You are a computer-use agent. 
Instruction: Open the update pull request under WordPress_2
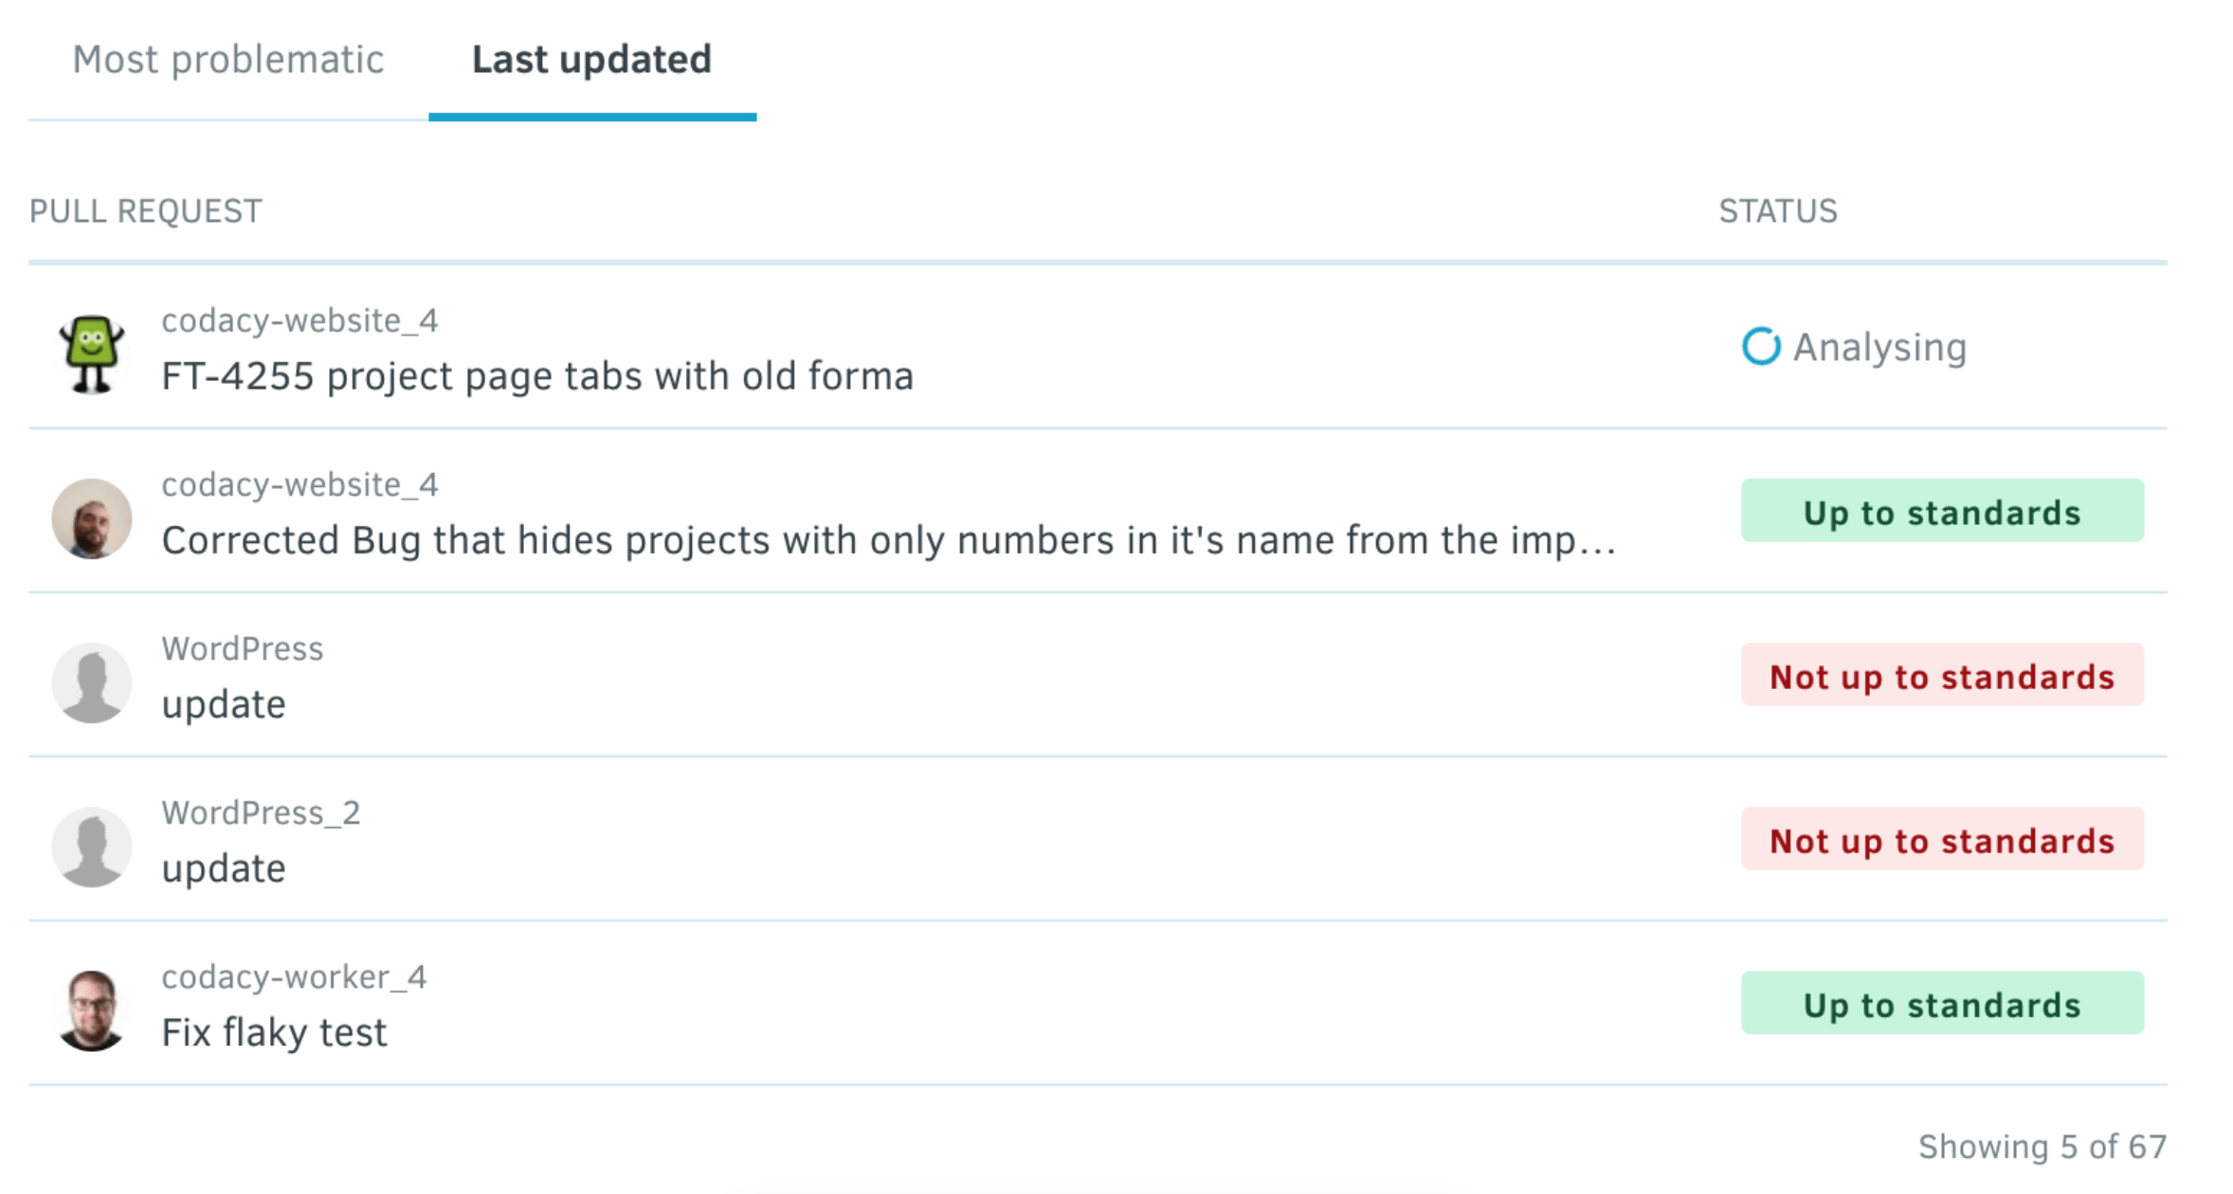tap(223, 868)
